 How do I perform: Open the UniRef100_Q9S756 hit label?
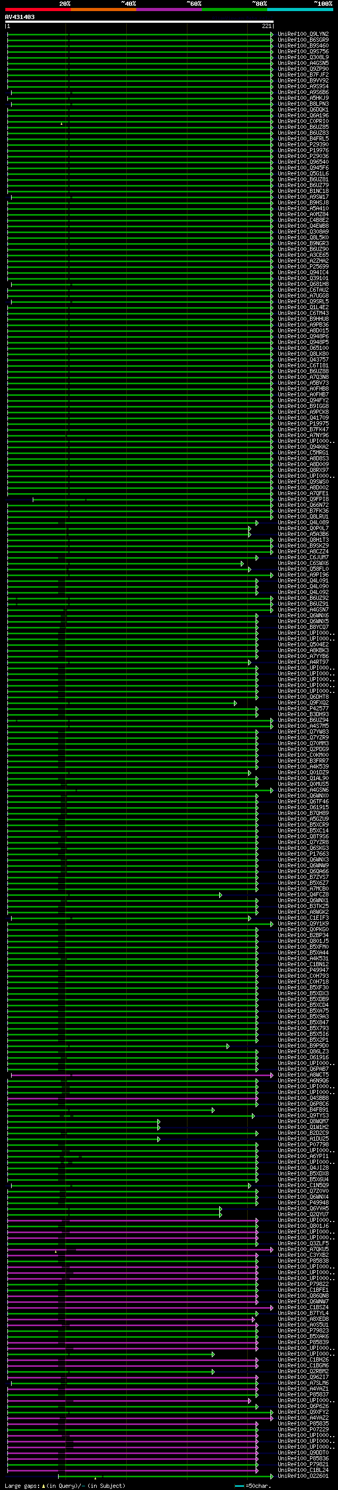pyautogui.click(x=303, y=51)
